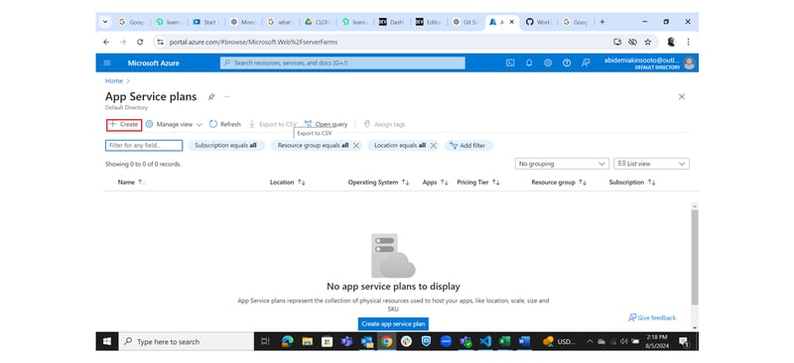794x363 pixels.
Task: Click the page vertical scrollbar
Action: [694, 257]
